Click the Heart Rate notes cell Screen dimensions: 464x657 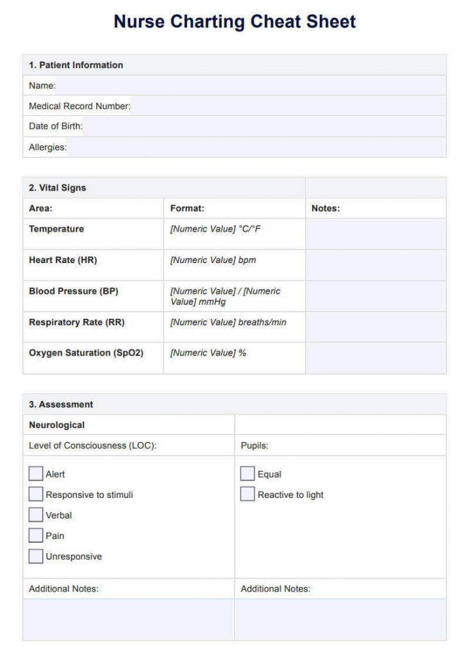click(x=376, y=265)
